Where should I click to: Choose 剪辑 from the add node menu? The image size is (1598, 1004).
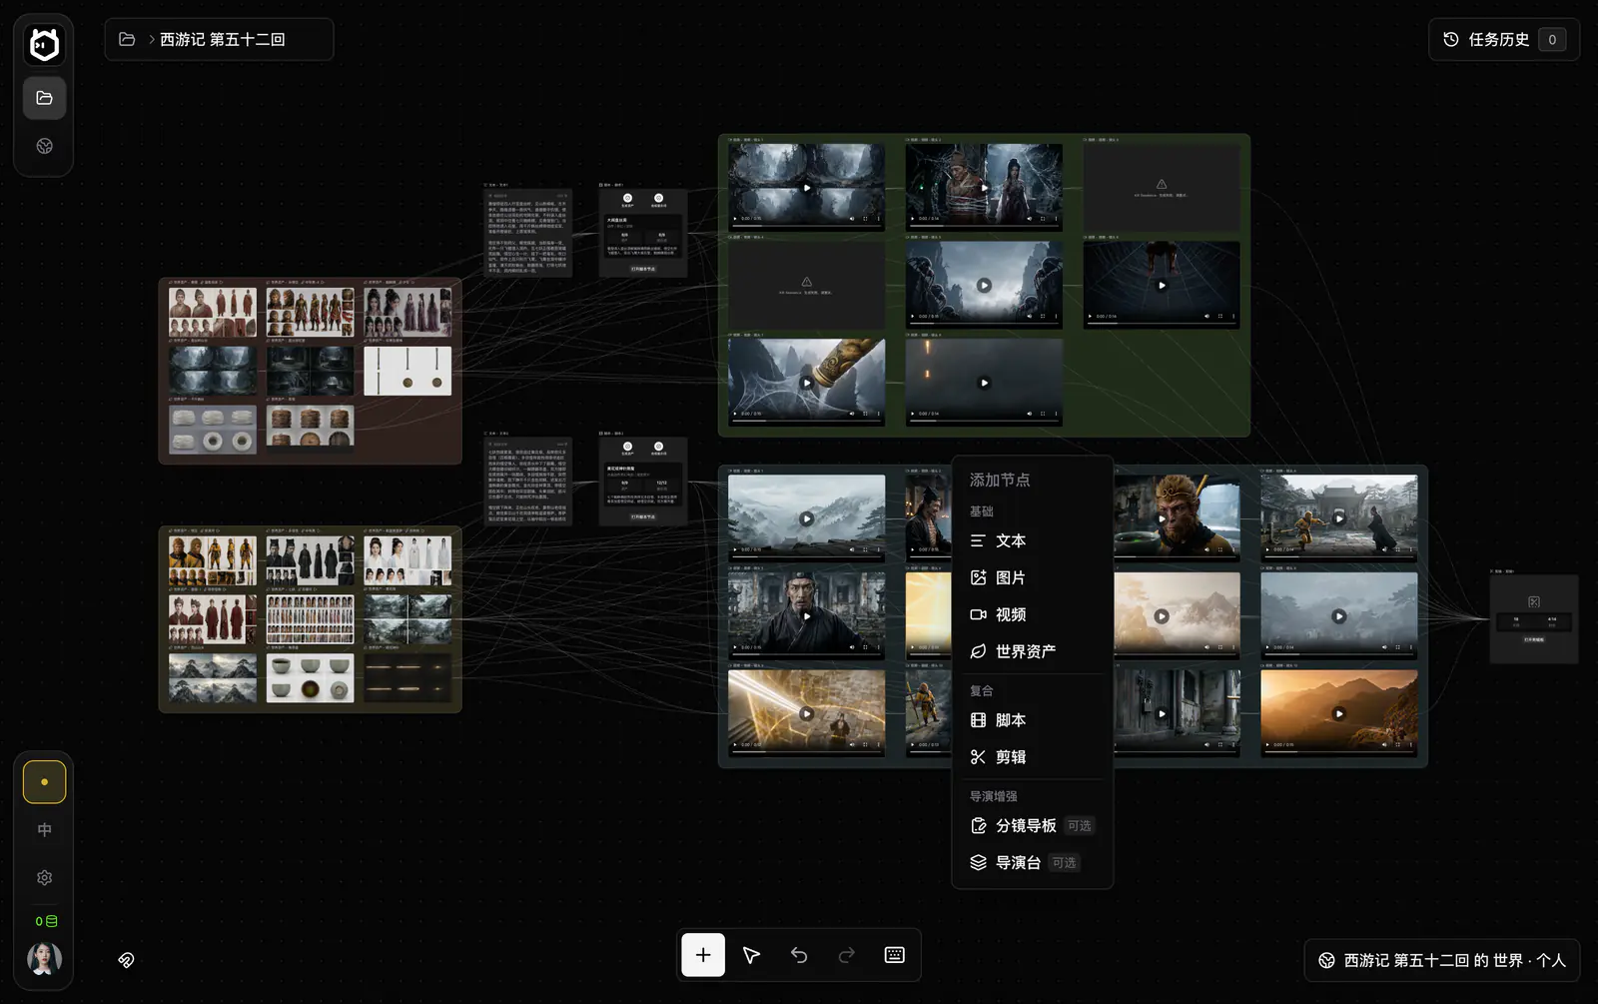(x=1033, y=757)
